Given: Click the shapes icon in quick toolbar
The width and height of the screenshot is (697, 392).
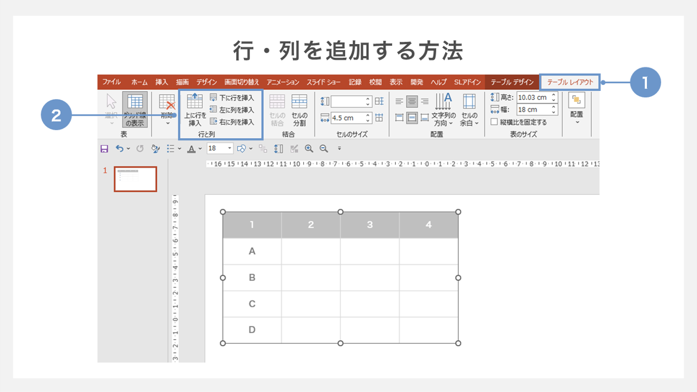Looking at the screenshot, I should pyautogui.click(x=241, y=149).
